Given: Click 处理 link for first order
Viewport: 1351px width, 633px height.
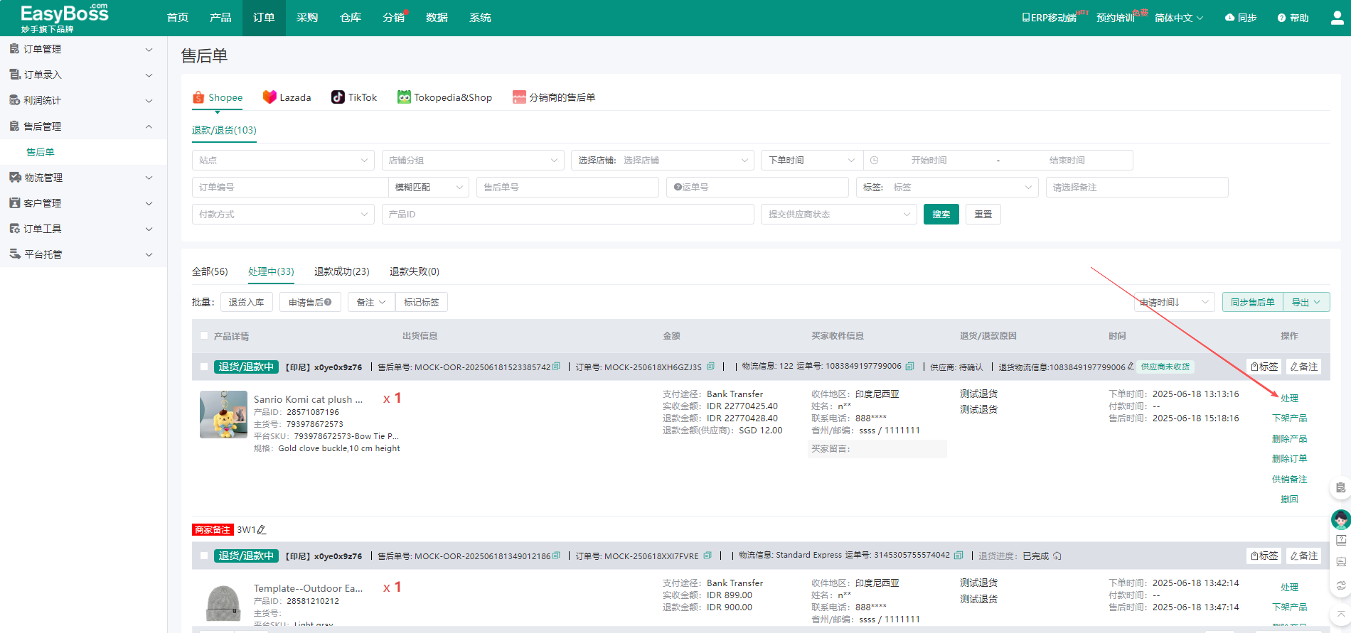Looking at the screenshot, I should pos(1289,399).
